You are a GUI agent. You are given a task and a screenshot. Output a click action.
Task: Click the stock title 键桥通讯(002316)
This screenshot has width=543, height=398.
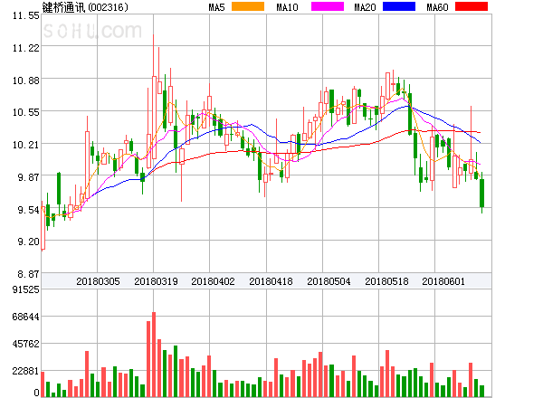85,7
